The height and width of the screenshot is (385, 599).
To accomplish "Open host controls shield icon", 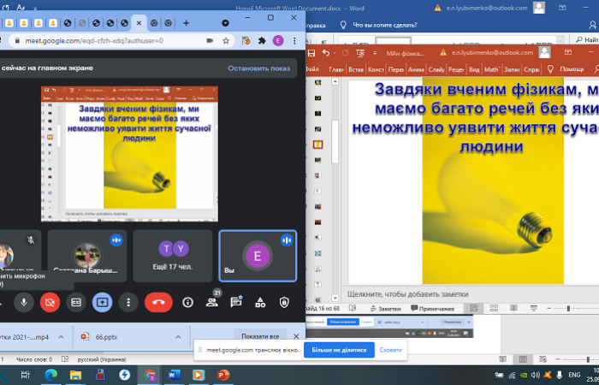I will (284, 301).
